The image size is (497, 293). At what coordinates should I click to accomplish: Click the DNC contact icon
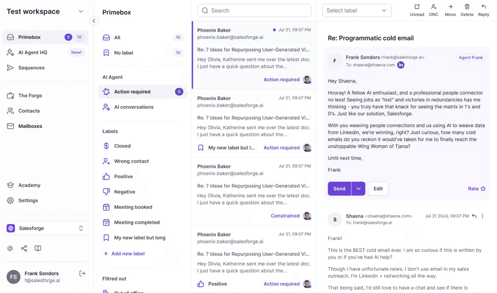pyautogui.click(x=433, y=7)
